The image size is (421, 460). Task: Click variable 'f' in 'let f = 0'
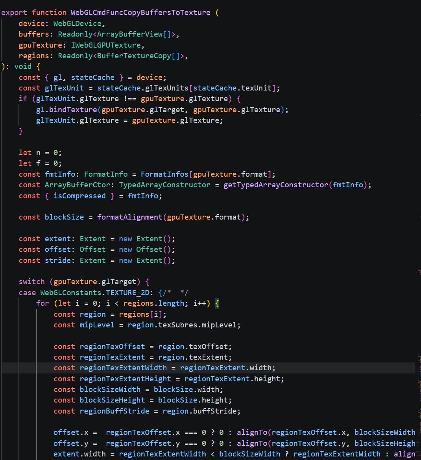pos(38,163)
